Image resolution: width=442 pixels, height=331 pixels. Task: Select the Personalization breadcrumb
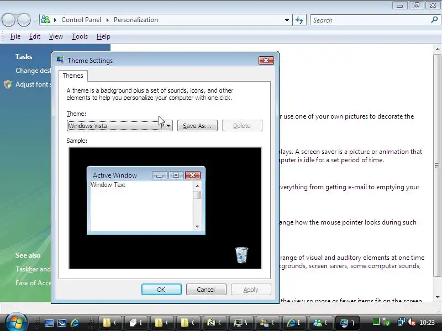tap(135, 20)
